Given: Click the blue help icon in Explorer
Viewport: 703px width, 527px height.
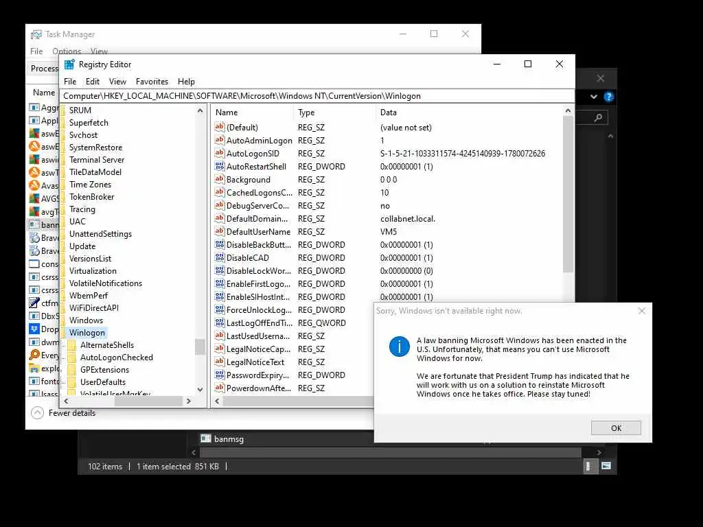Looking at the screenshot, I should point(608,96).
